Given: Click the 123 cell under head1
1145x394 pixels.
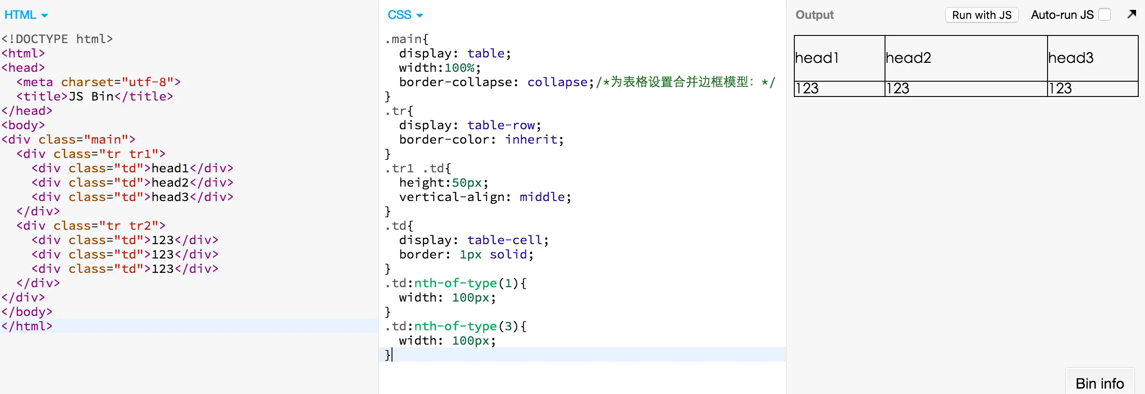Looking at the screenshot, I should point(839,88).
